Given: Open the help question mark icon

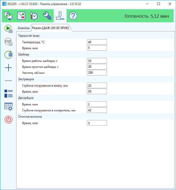Looking at the screenshot, I should pyautogui.click(x=73, y=16).
